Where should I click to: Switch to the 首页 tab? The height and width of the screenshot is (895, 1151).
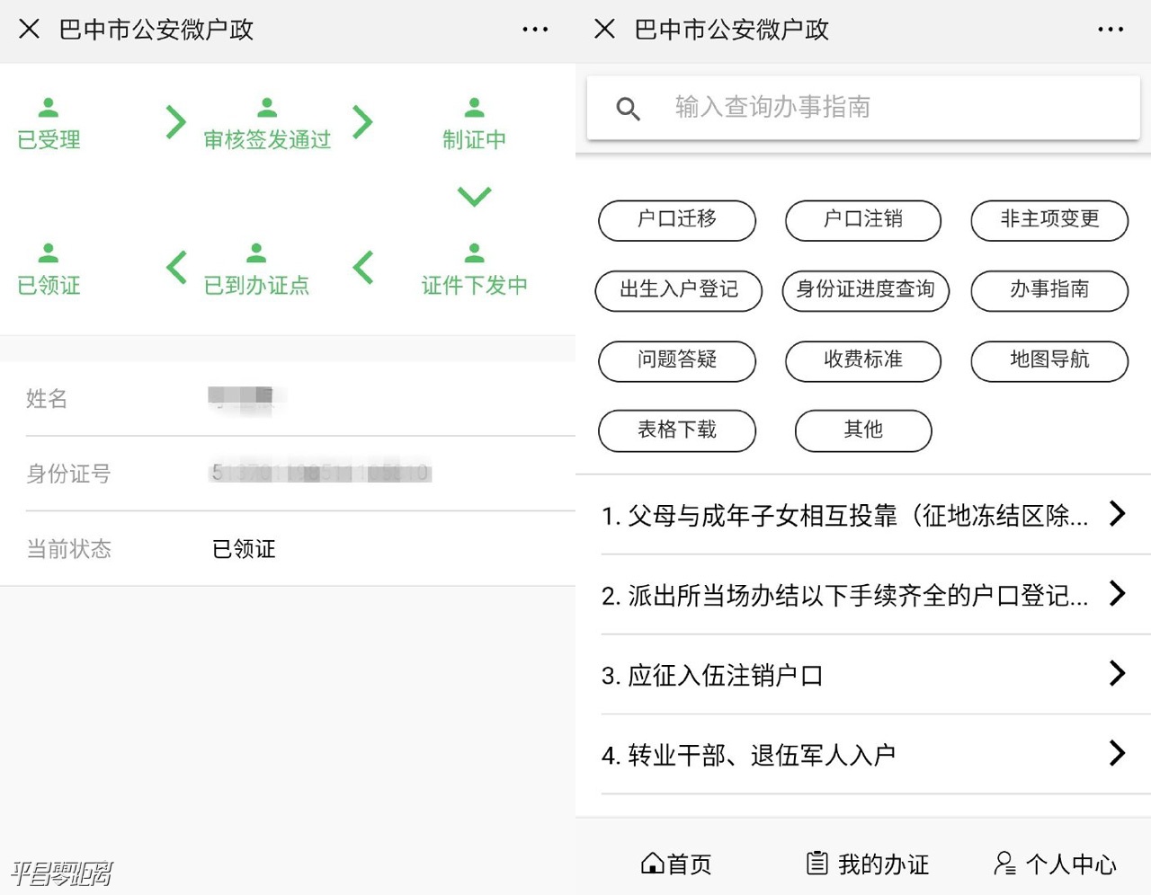676,864
